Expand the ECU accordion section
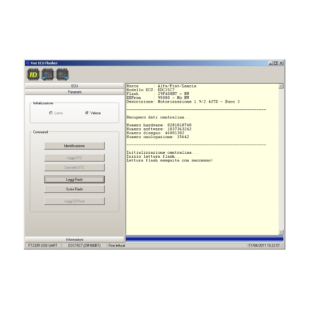 point(74,86)
